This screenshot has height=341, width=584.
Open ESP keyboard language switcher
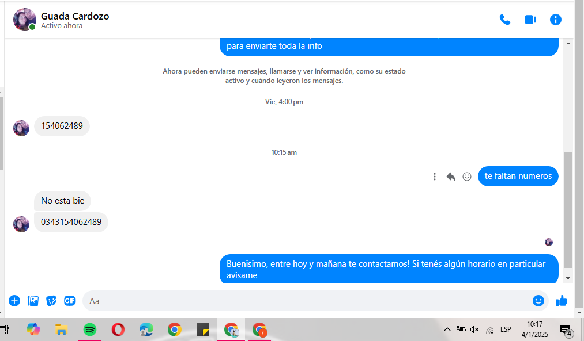[506, 329]
